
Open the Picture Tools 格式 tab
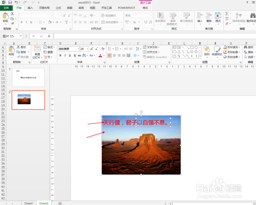(145, 8)
